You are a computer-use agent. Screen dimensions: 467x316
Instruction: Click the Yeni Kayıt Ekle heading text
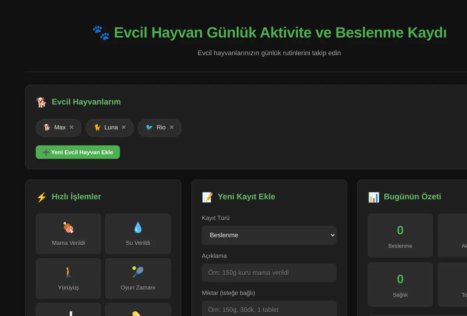[246, 197]
